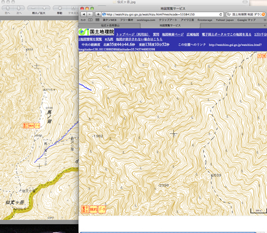Image resolution: width=267 pixels, height=233 pixels.
Task: Expand the bookmarks bar overflow chevron
Action: [x=265, y=20]
